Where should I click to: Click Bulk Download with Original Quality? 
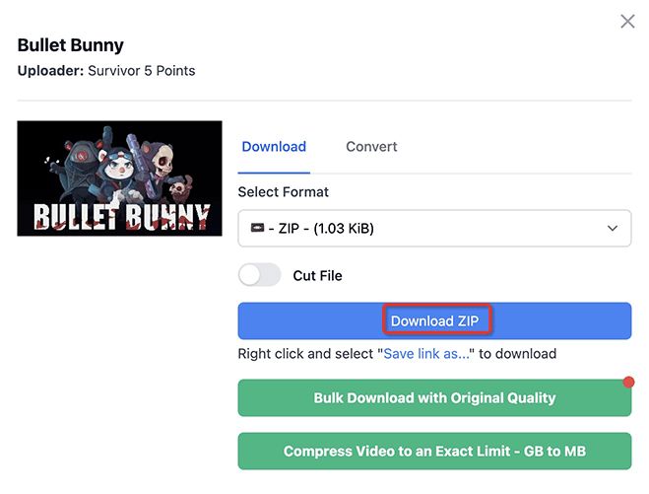(x=434, y=397)
